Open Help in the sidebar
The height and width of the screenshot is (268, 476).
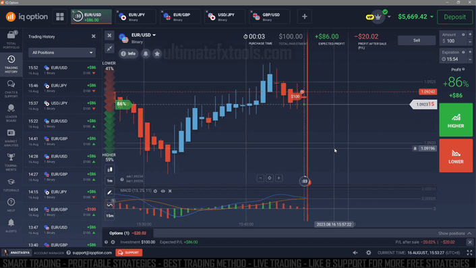click(x=11, y=205)
